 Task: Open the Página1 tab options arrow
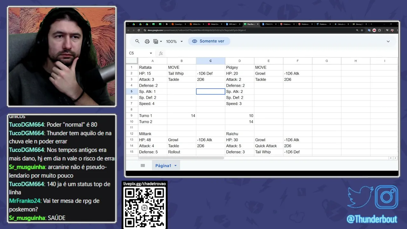(175, 166)
